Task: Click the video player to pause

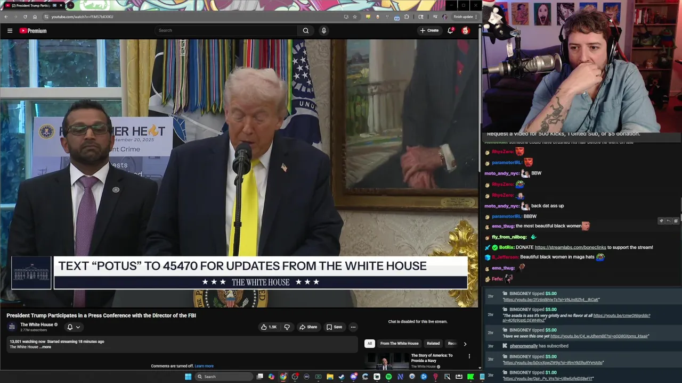Action: (239, 173)
